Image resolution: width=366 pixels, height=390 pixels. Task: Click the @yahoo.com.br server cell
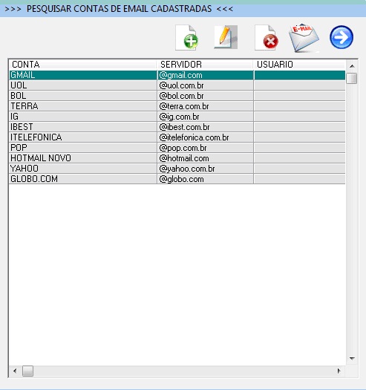[x=206, y=169]
